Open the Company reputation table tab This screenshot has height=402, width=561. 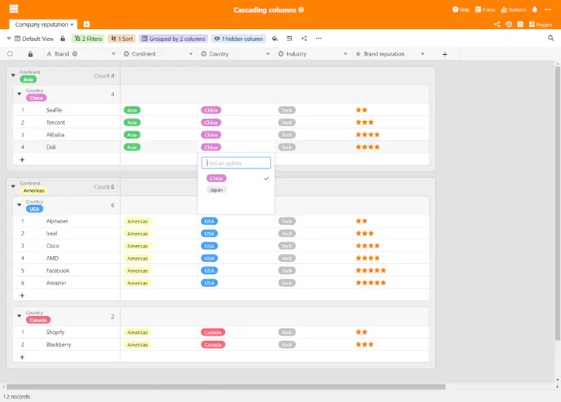[43, 24]
